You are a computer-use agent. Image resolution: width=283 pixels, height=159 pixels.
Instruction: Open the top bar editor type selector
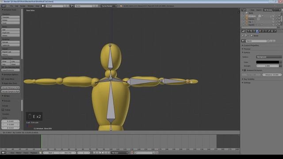click(x=4, y=6)
